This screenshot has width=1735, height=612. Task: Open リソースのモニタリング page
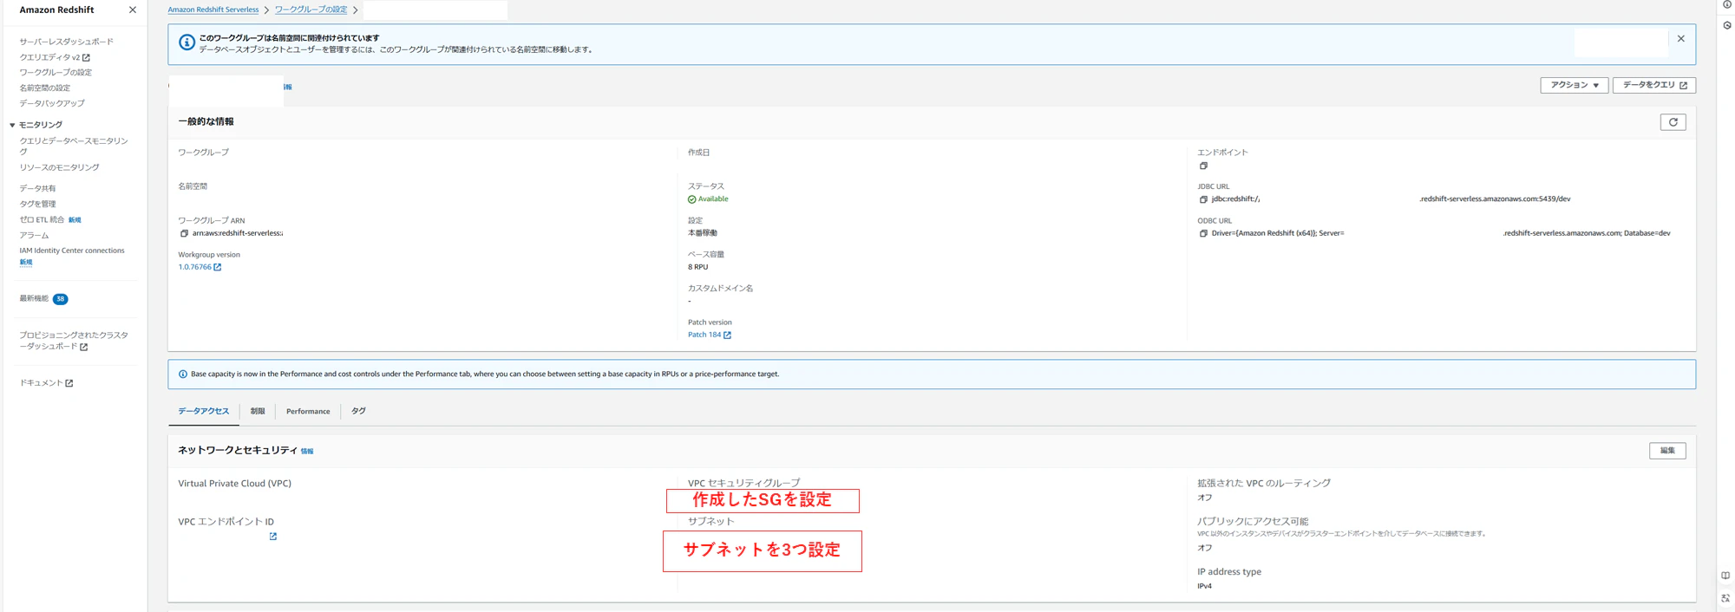tap(59, 167)
